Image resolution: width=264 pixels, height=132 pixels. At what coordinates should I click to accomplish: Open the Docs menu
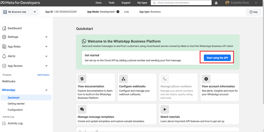pyautogui.click(x=98, y=3)
